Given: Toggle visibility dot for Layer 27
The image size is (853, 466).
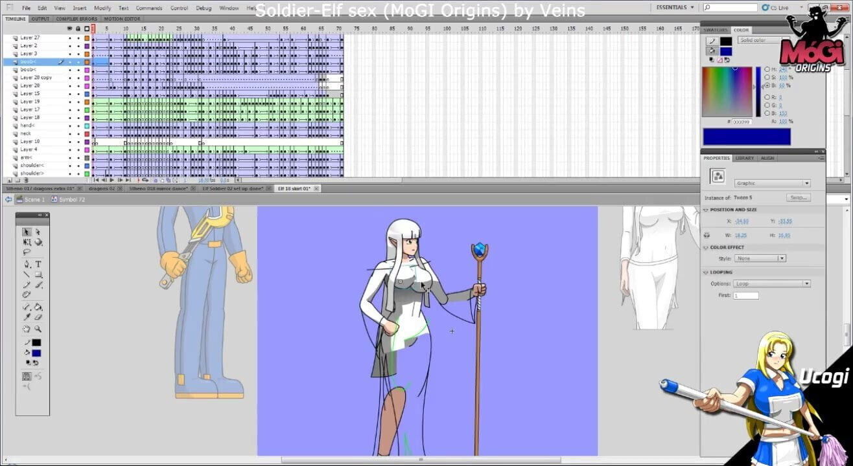Looking at the screenshot, I should 71,38.
